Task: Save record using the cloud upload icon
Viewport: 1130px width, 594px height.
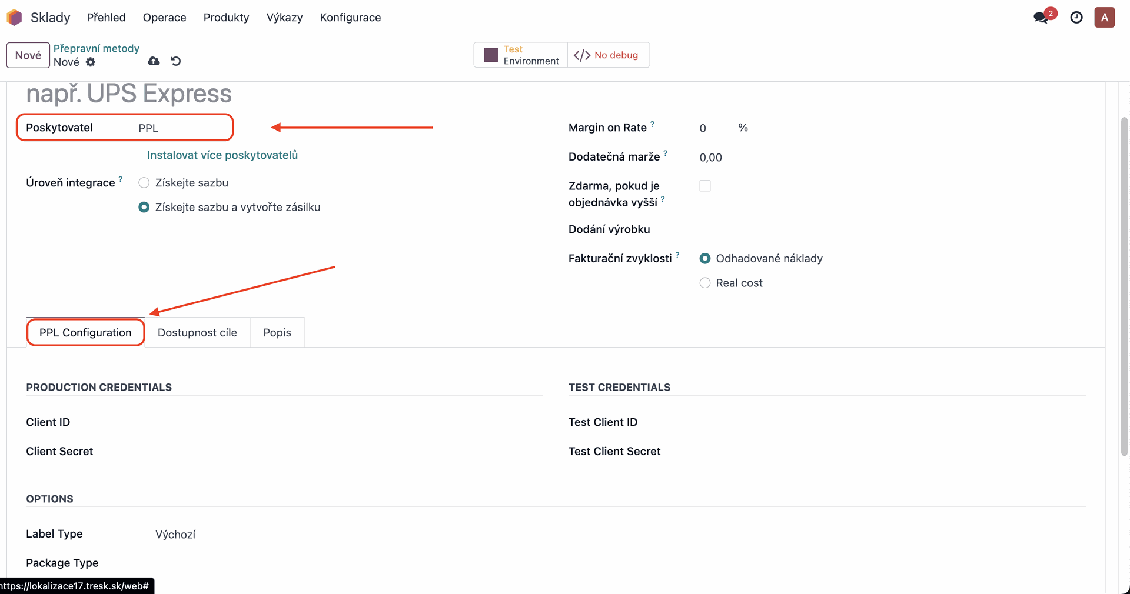Action: [x=154, y=61]
